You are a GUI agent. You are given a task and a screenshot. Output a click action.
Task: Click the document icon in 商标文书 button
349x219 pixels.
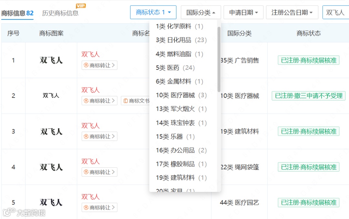[126, 101]
